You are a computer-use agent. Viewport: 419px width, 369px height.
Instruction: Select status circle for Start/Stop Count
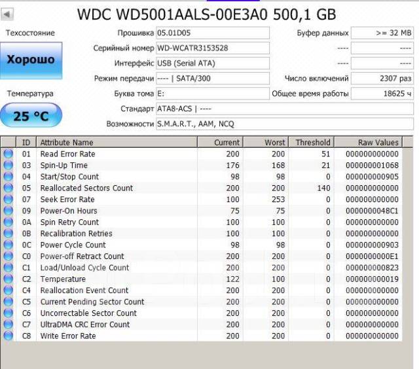[x=9, y=177]
